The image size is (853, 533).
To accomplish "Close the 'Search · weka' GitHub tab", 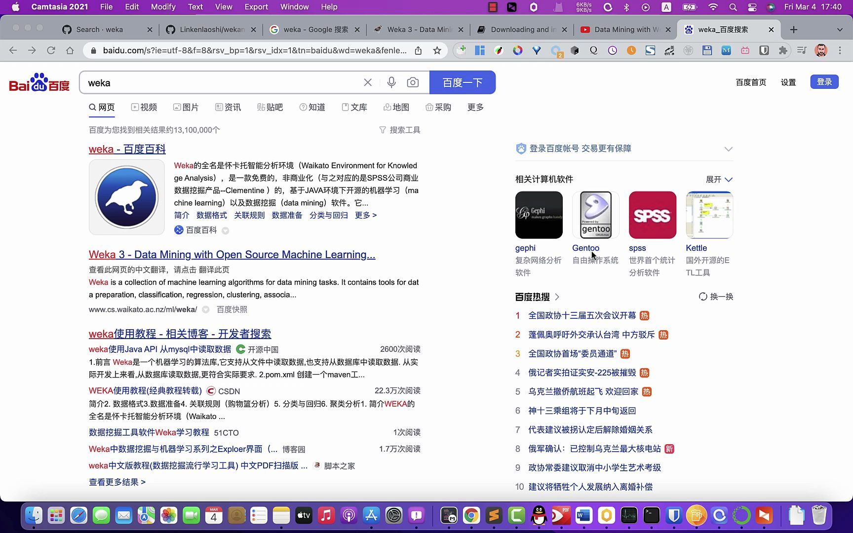I will coord(150,30).
